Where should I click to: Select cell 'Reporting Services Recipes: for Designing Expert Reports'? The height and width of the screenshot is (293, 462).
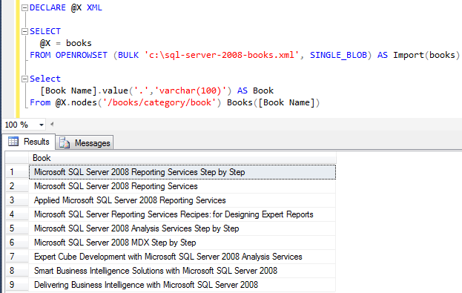(182, 214)
